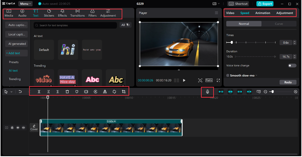The width and height of the screenshot is (302, 157).
Task: Select the Text panel tab
Action: (36, 13)
